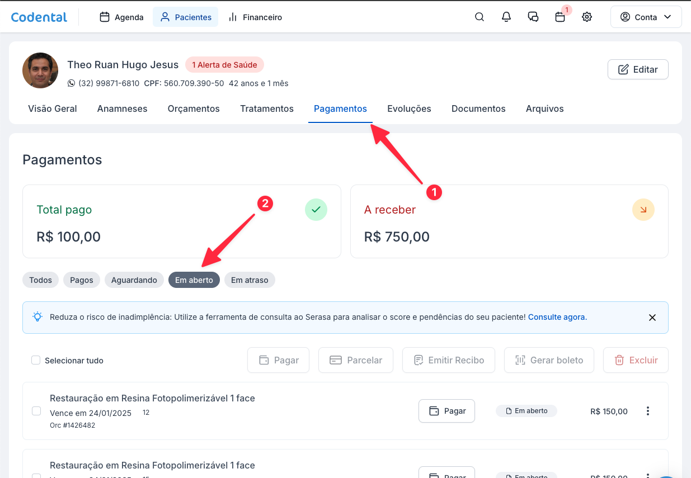691x478 pixels.
Task: Dismiss the Serasa tip banner
Action: pyautogui.click(x=652, y=318)
